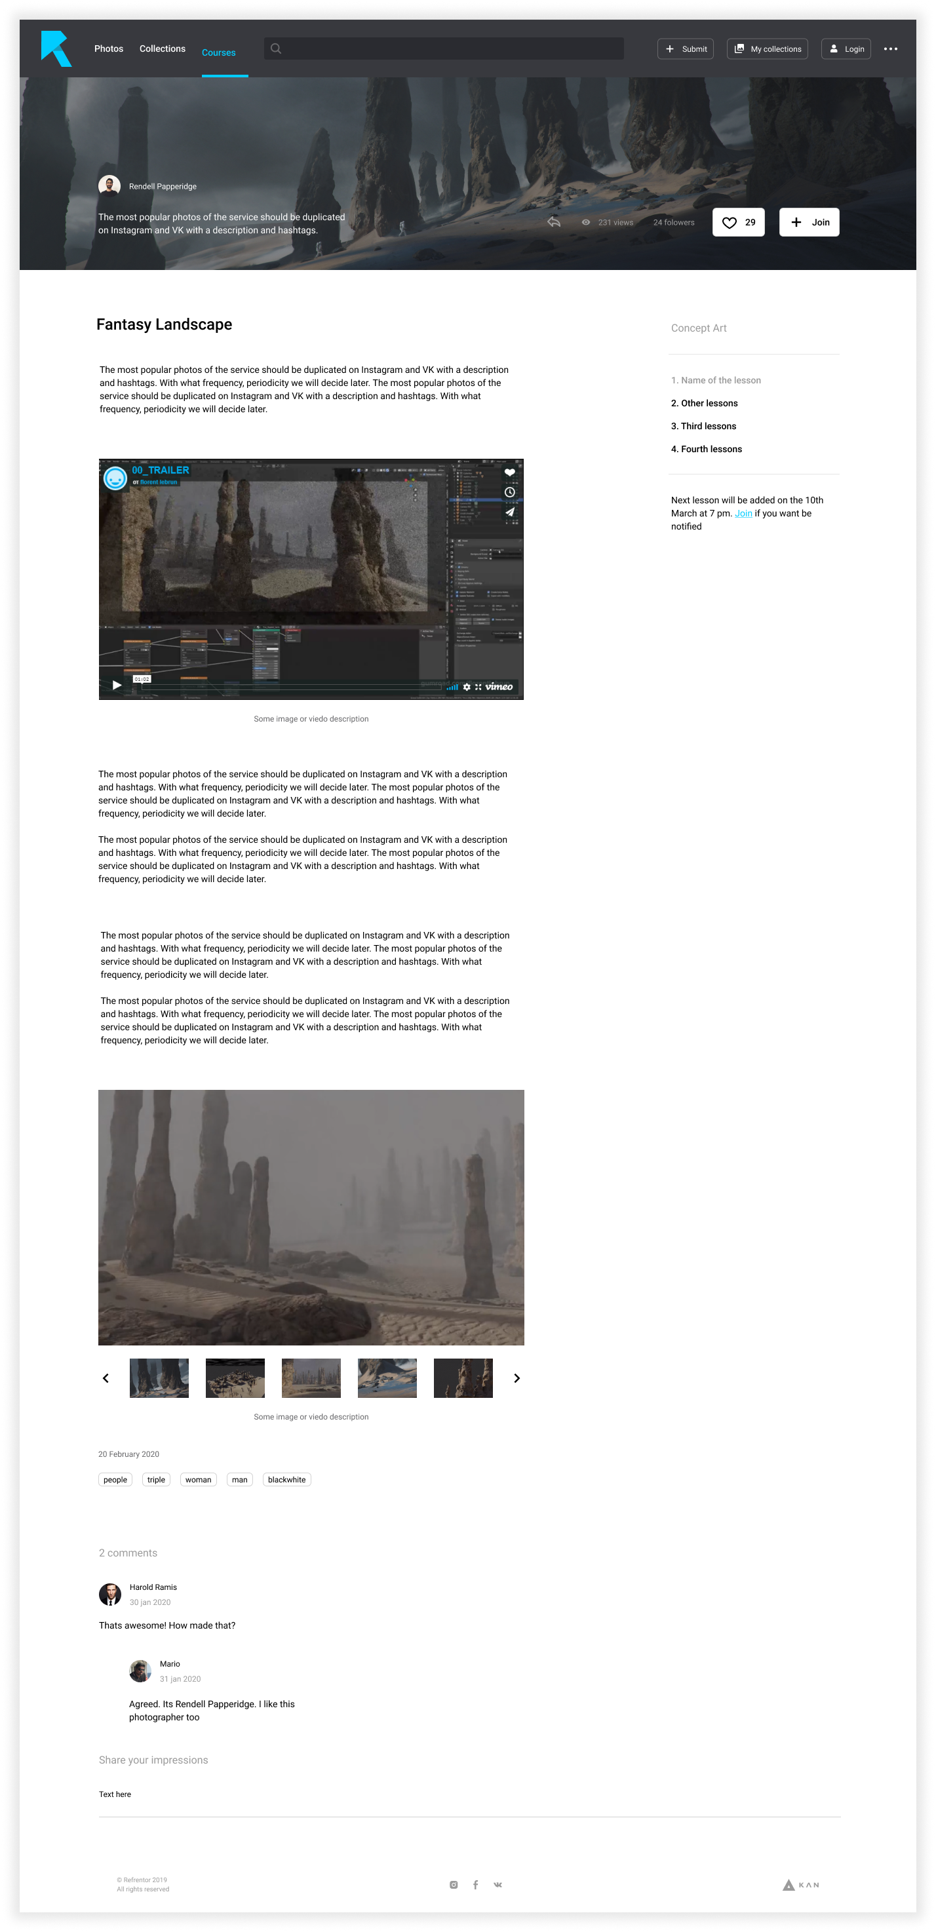Open VK link in footer

point(498,1885)
